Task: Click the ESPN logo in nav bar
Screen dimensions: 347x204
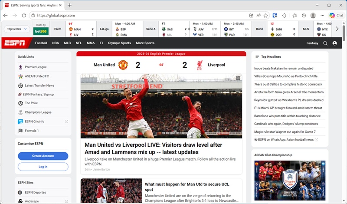Action: (x=15, y=43)
